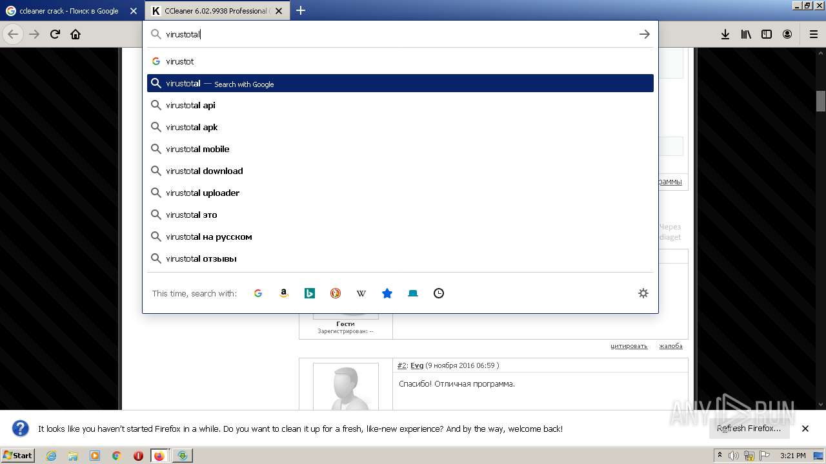The image size is (826, 464).
Task: Click the green download arrow taskbar app
Action: (x=183, y=456)
